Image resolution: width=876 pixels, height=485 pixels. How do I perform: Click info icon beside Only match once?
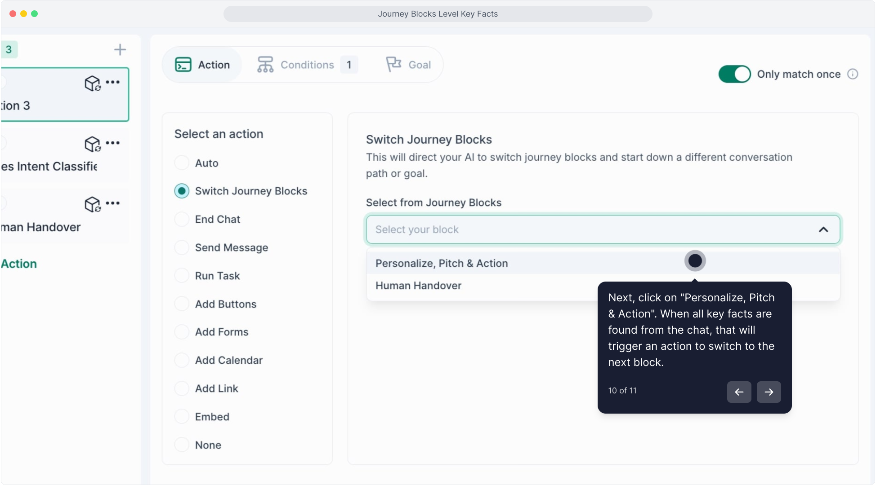853,74
